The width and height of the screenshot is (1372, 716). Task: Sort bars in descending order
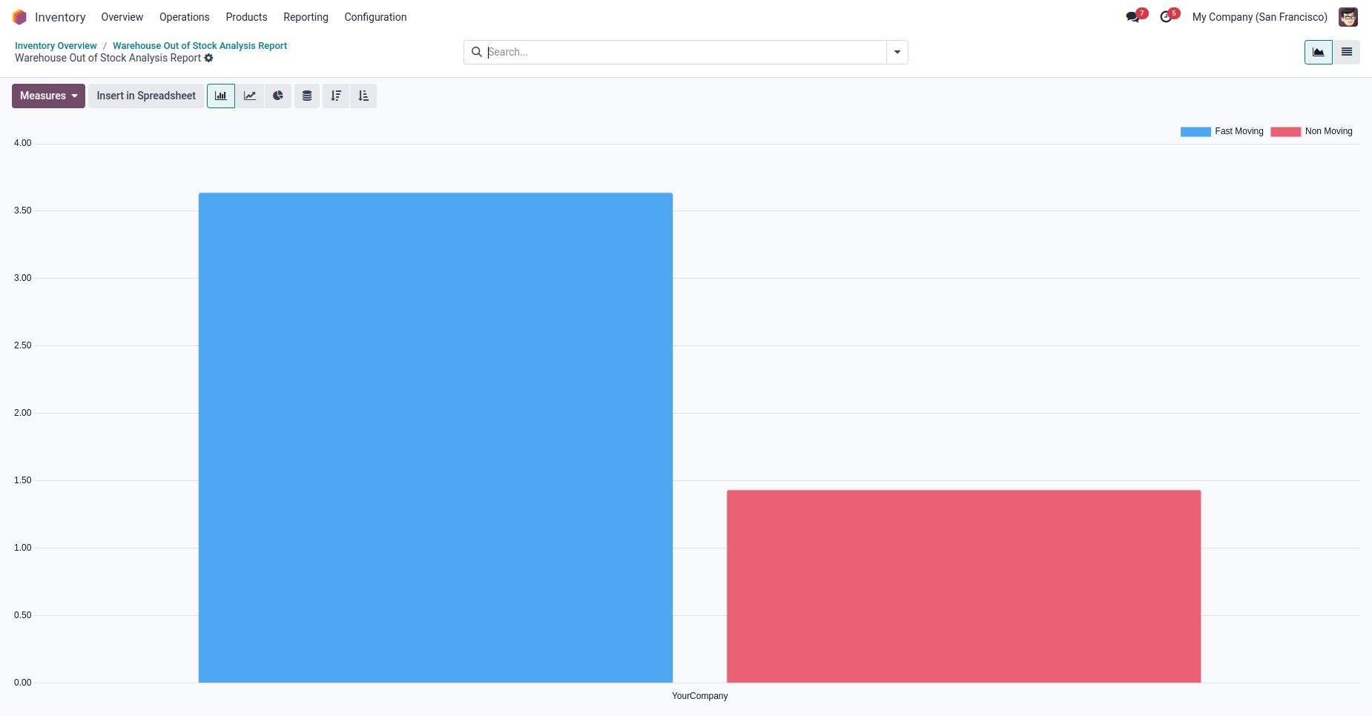(x=336, y=96)
